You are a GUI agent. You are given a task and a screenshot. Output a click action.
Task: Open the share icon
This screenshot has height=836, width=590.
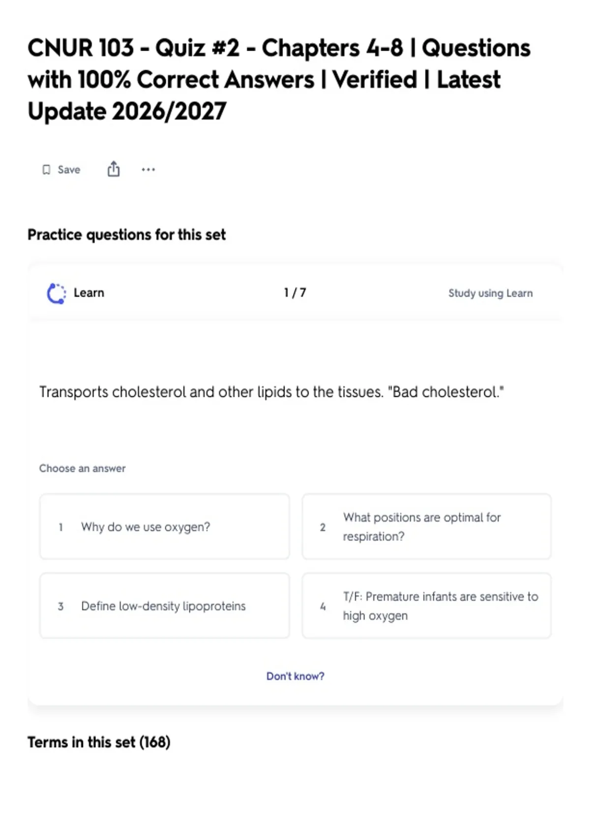click(114, 169)
